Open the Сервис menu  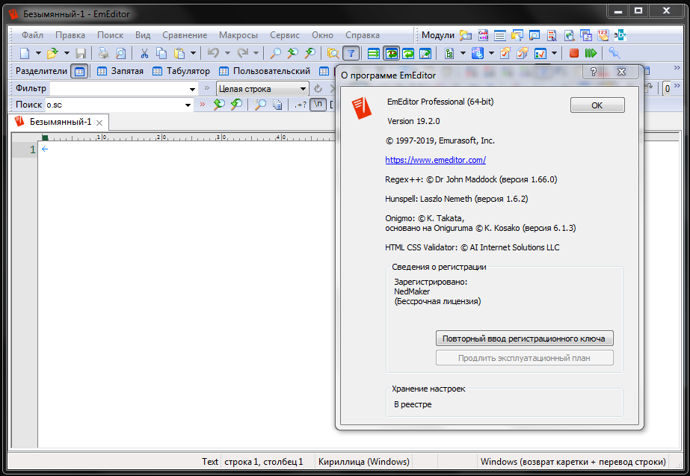[x=284, y=35]
